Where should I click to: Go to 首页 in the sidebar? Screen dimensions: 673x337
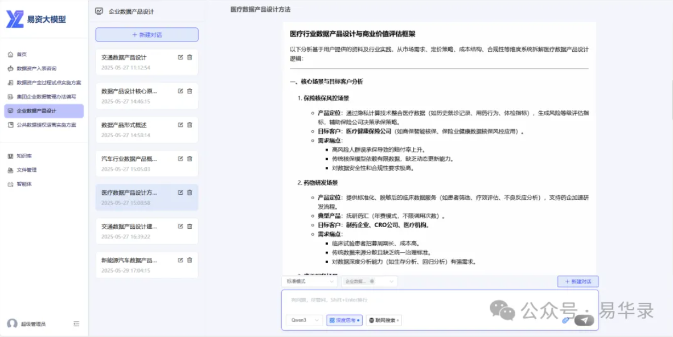click(x=22, y=55)
